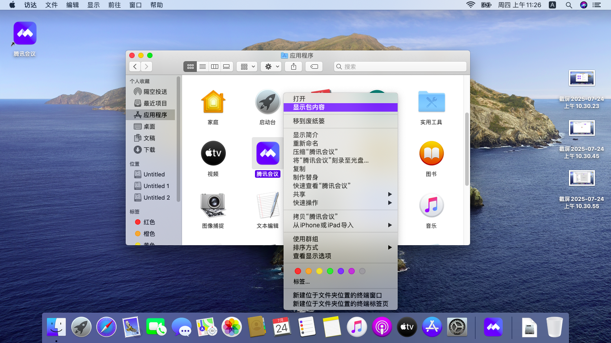
Task: Click the share icon in Finder toolbar
Action: (x=293, y=67)
